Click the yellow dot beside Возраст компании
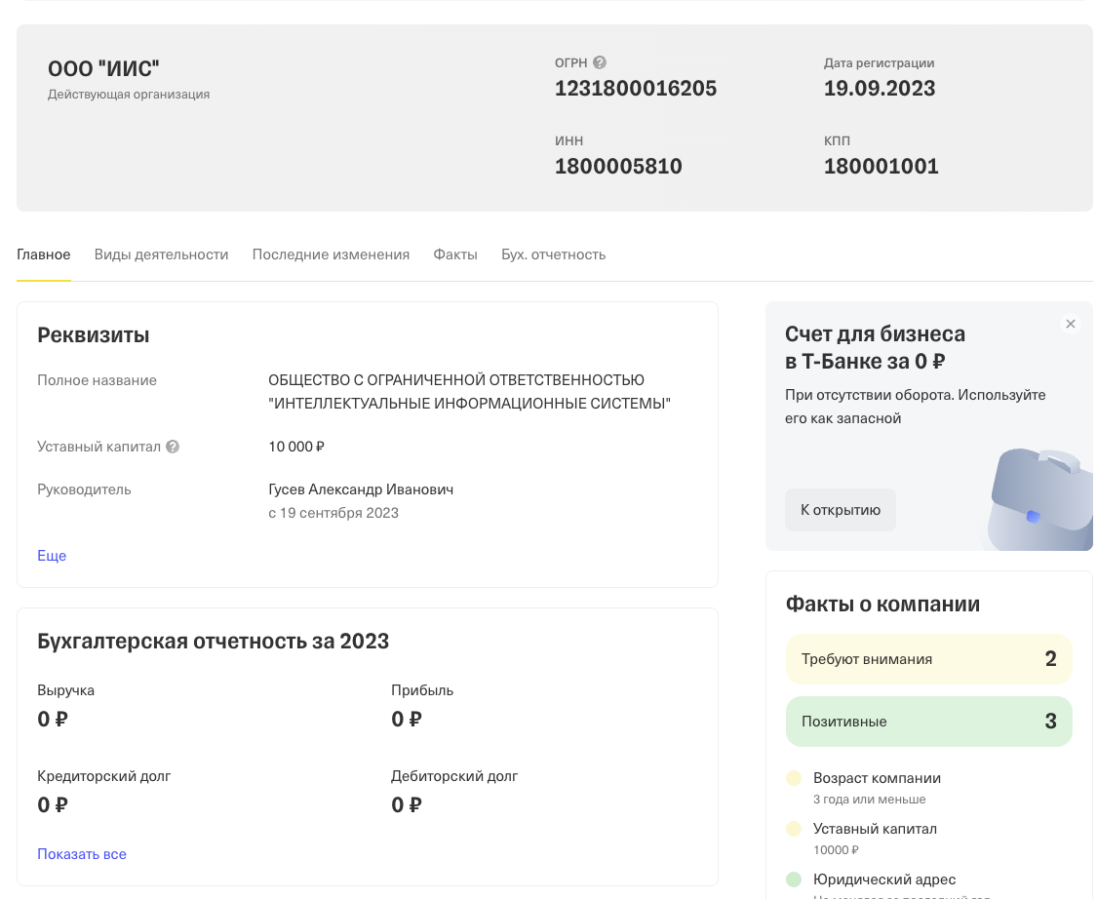The width and height of the screenshot is (1097, 899). (x=794, y=778)
